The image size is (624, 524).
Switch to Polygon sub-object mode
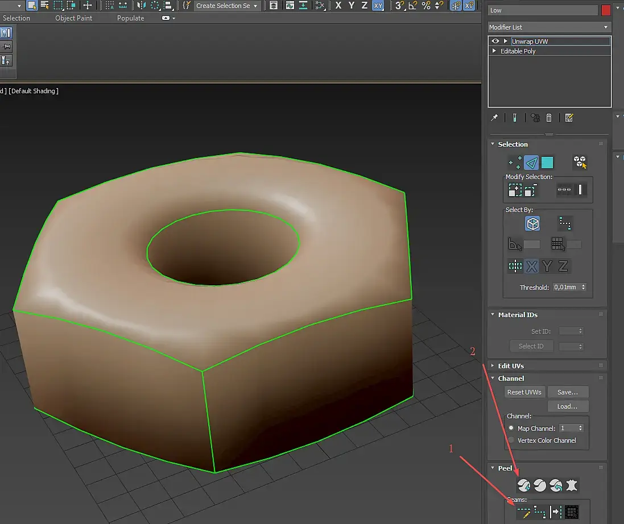coord(547,163)
